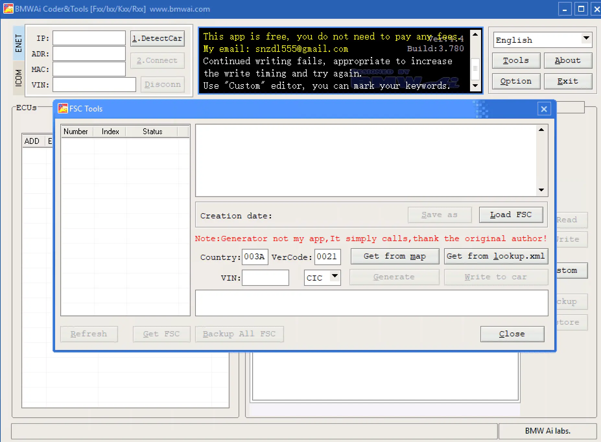Click the BMW Ai labs. status bar text
The image size is (601, 442).
pyautogui.click(x=548, y=431)
